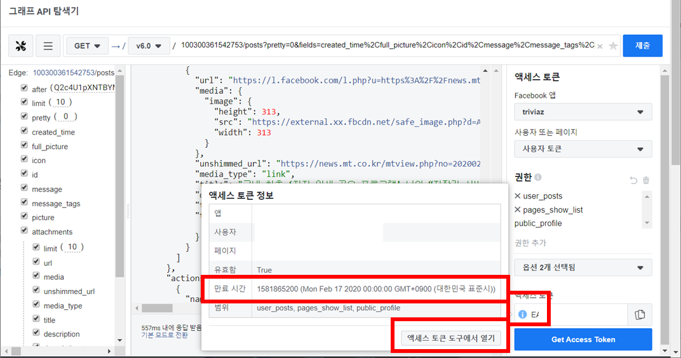The height and width of the screenshot is (358, 681).
Task: Click the 유효함 True value
Action: click(x=264, y=270)
